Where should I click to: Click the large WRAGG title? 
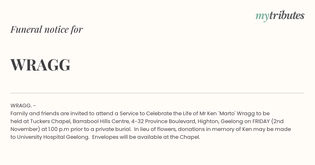[x=40, y=65]
